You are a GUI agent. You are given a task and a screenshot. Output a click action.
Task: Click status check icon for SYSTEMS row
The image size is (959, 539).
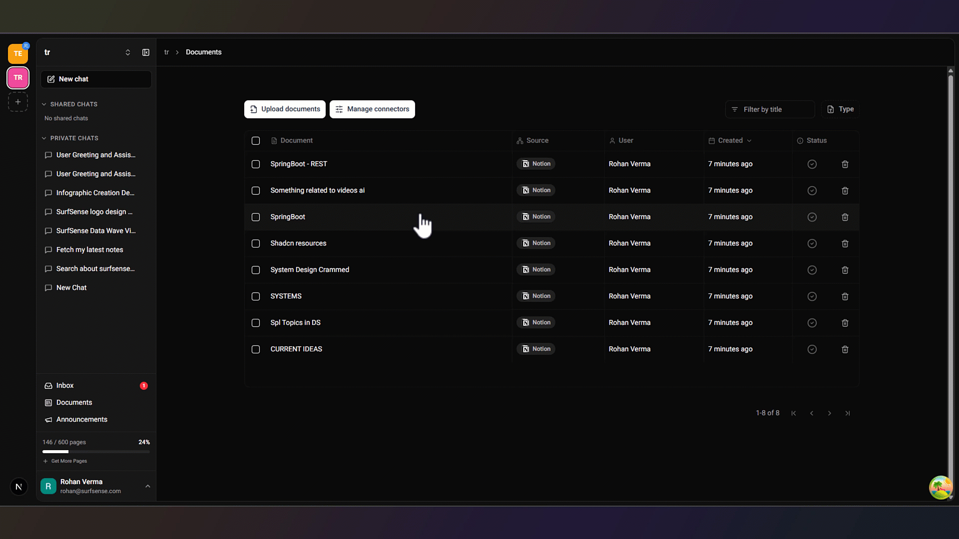click(812, 296)
